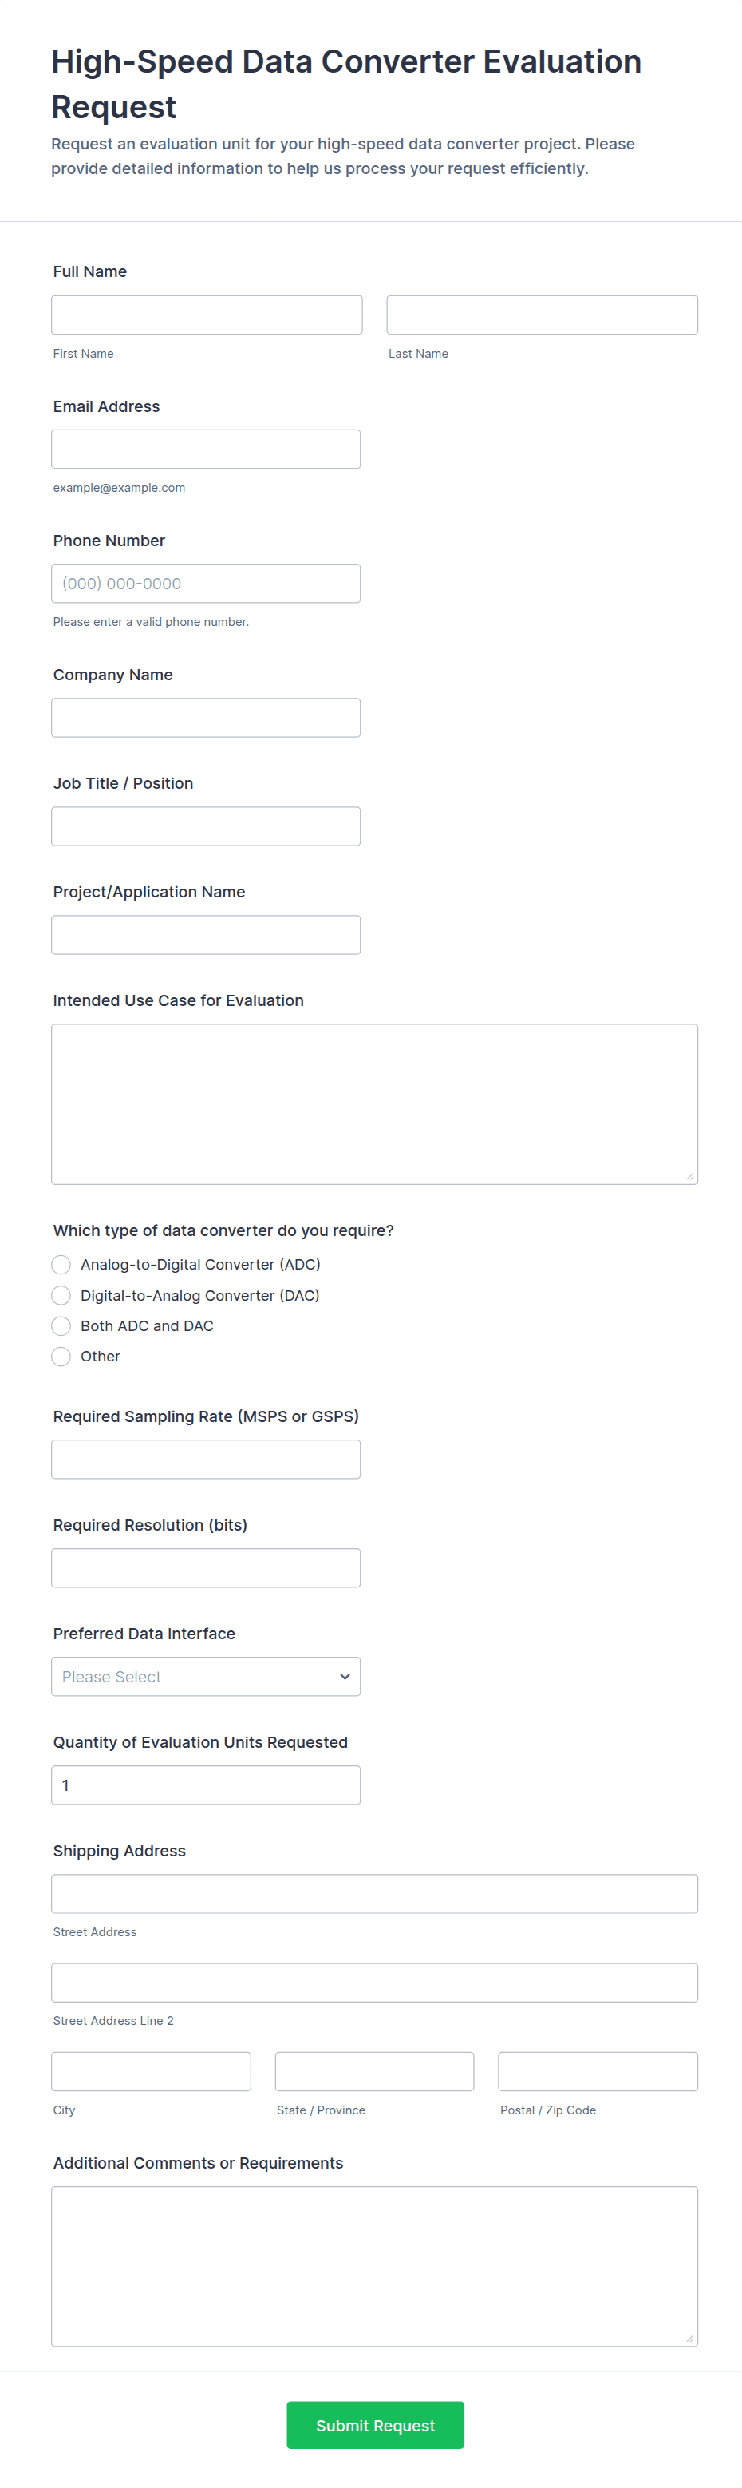Click the Phone Number input box
The image size is (742, 2488).
pos(206,584)
